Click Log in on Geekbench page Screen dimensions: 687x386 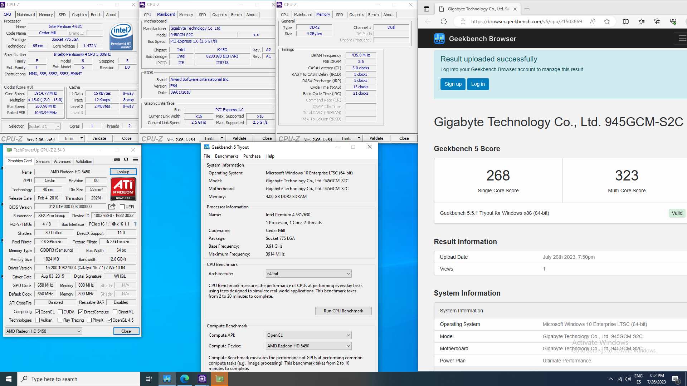tap(478, 84)
